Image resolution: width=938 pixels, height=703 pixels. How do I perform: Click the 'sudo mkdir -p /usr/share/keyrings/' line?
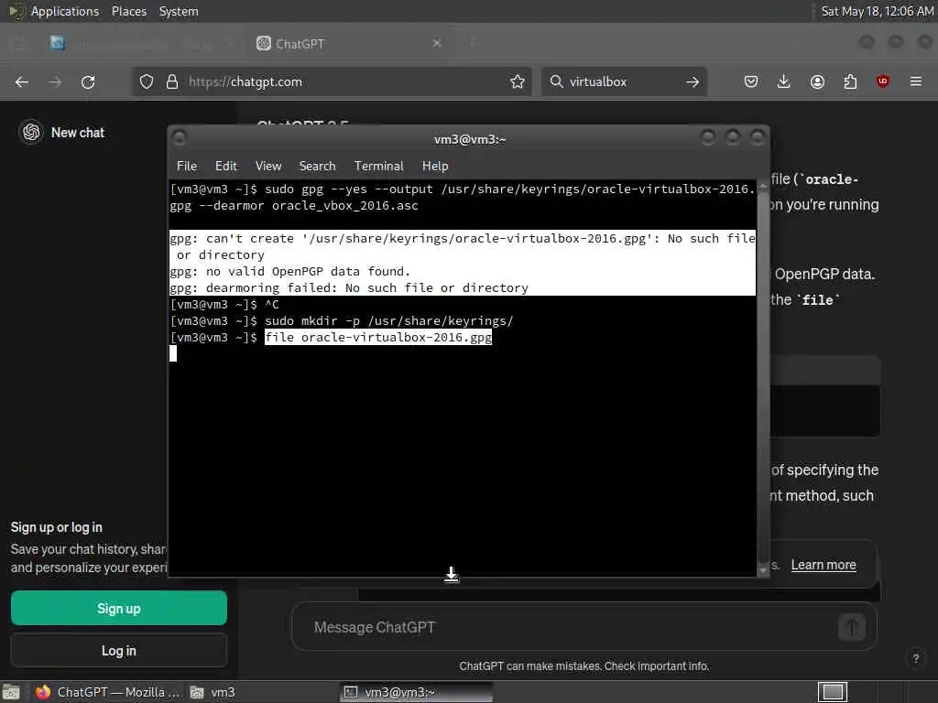388,321
